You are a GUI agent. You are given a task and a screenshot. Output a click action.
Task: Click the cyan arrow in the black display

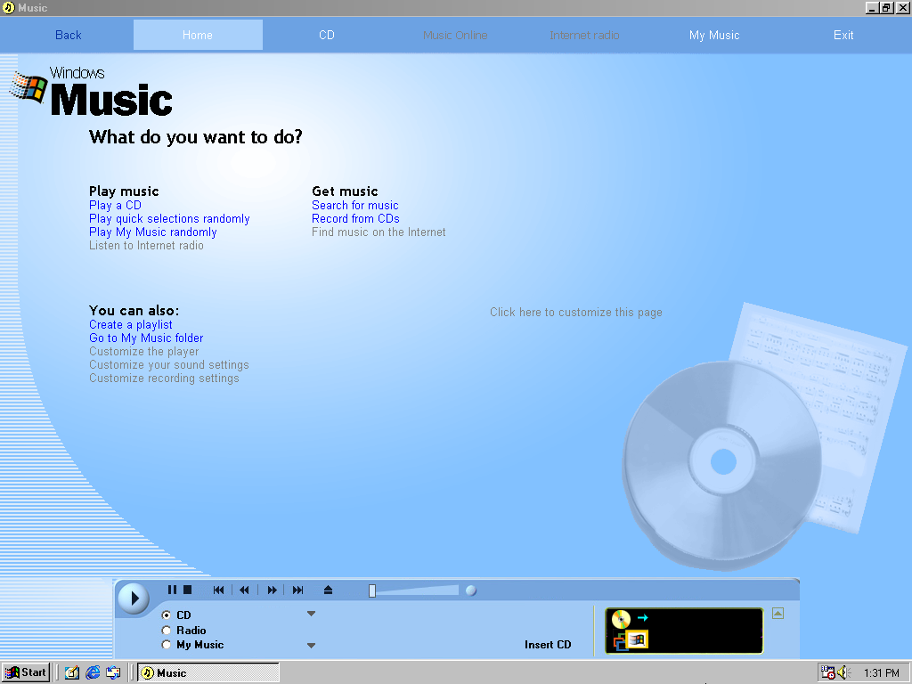(x=643, y=618)
